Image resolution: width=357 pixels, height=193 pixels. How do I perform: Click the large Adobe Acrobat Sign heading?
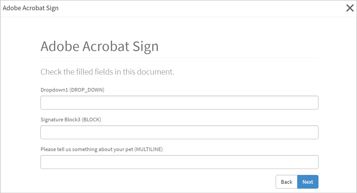tap(99, 46)
